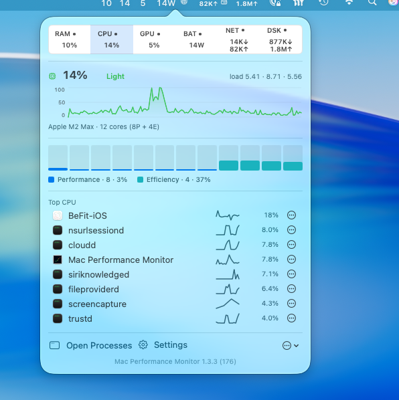The width and height of the screenshot is (399, 400).
Task: Click the last efficiency core bar
Action: pos(293,158)
